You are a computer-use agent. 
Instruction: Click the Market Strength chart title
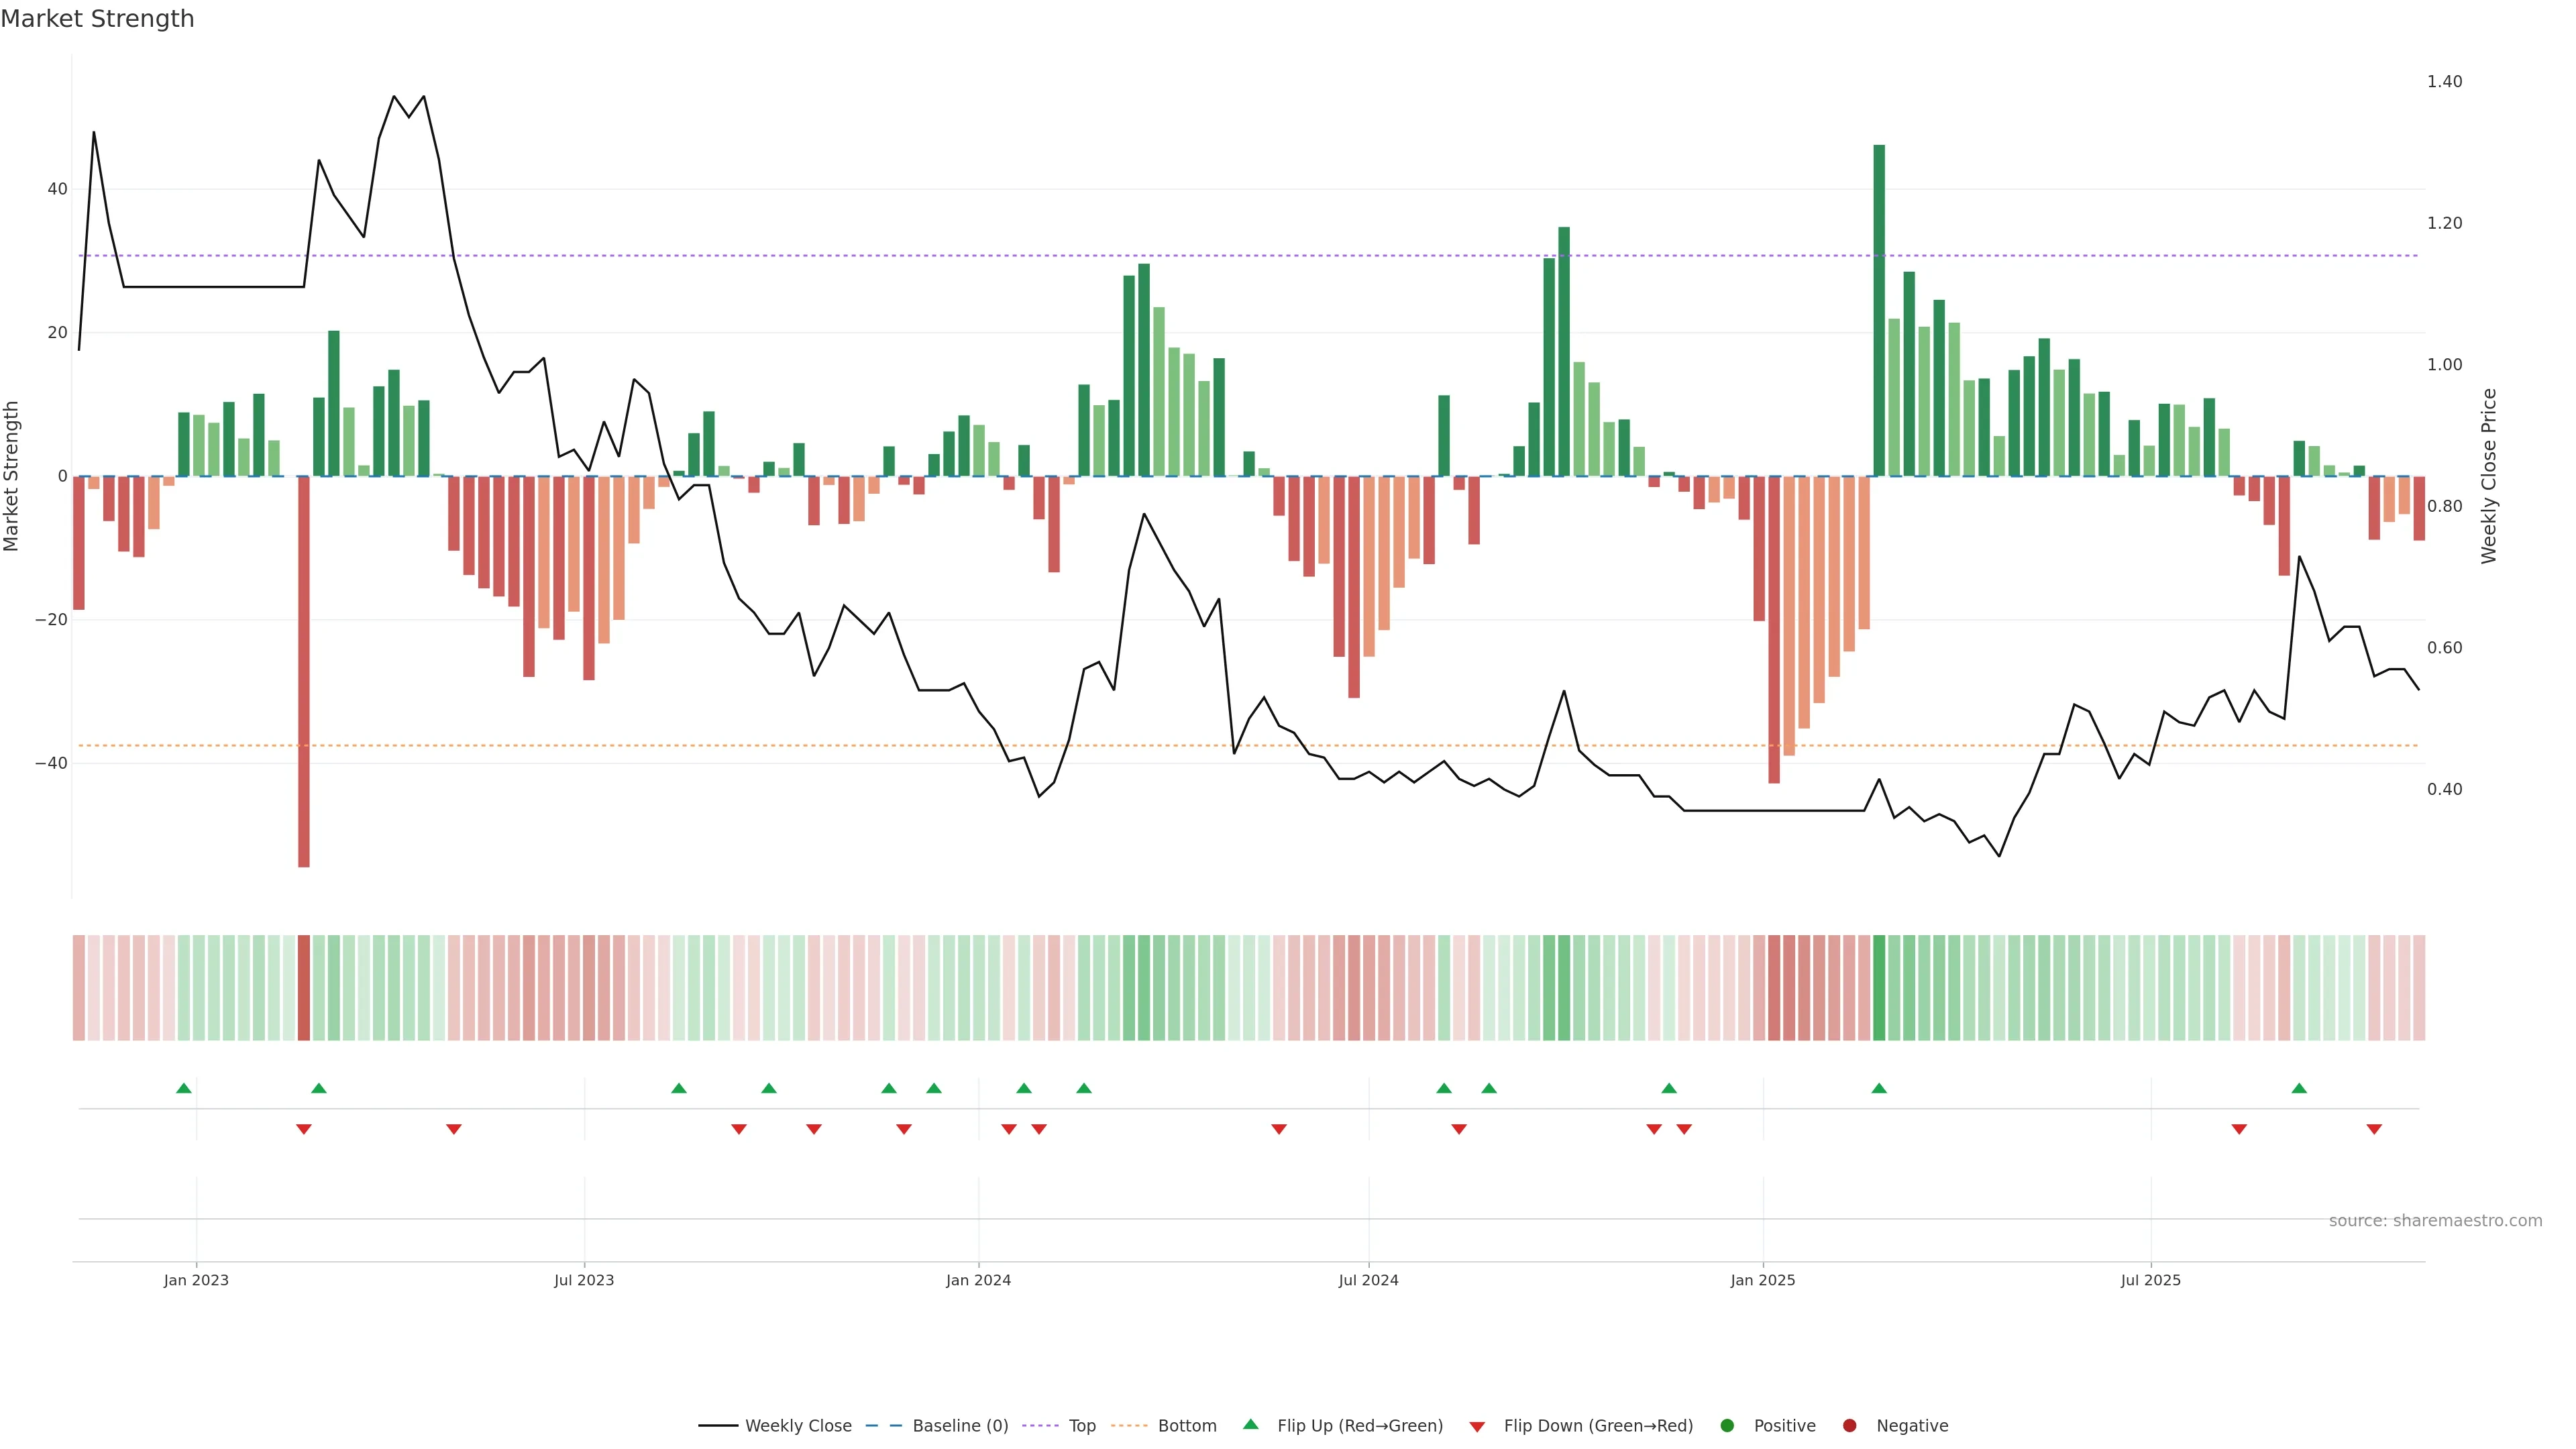point(97,19)
